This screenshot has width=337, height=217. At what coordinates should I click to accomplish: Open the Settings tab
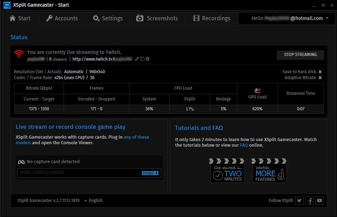coord(108,18)
